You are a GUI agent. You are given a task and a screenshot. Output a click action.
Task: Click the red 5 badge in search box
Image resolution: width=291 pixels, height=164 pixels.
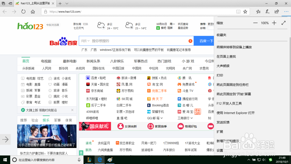(x=190, y=41)
